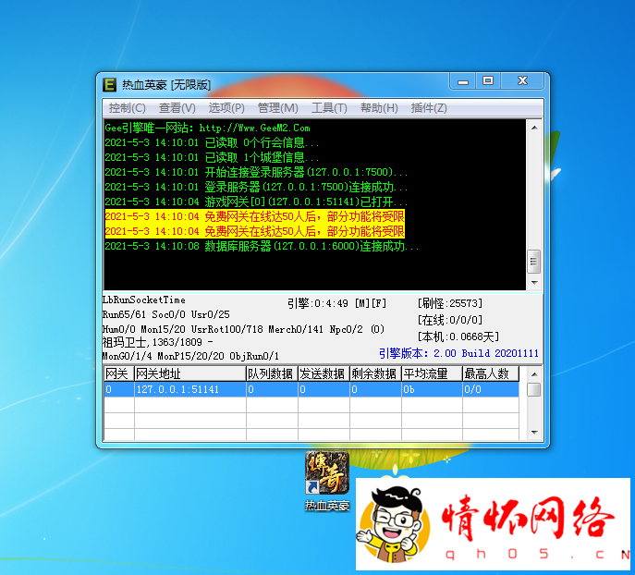Viewport: 635px width, 575px height.
Task: Click the gateway table scrollbar thumb
Action: point(534,389)
